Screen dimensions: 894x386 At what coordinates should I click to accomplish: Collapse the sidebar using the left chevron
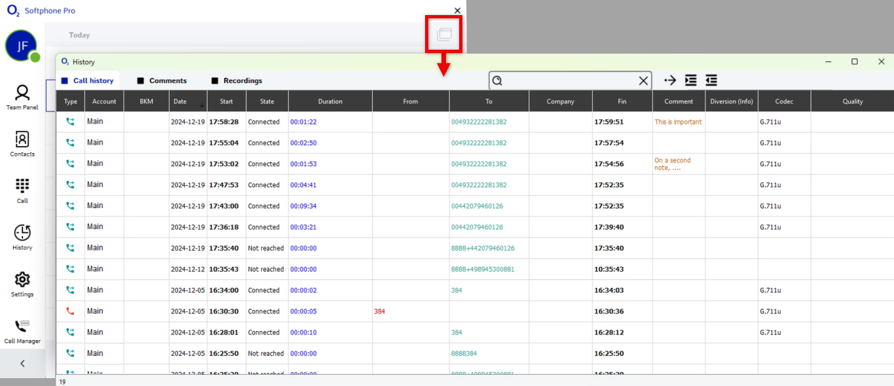pos(22,364)
